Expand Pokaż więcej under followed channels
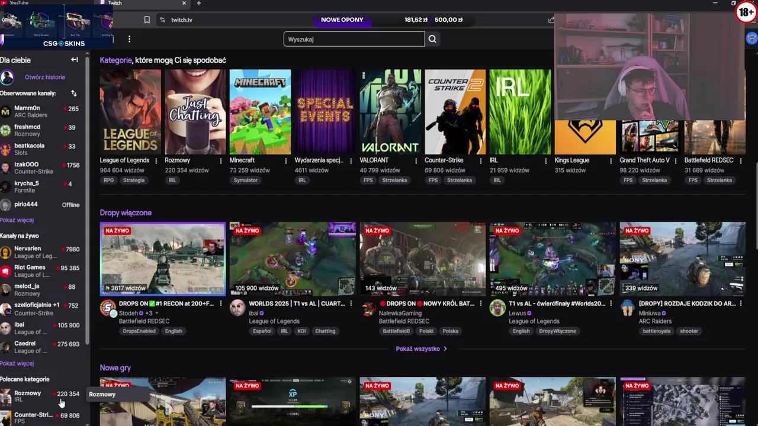The height and width of the screenshot is (426, 758). point(17,220)
